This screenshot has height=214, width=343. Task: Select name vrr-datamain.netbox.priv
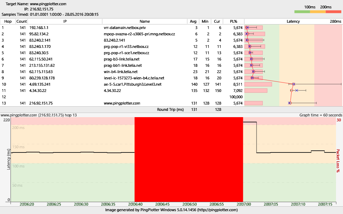point(125,28)
